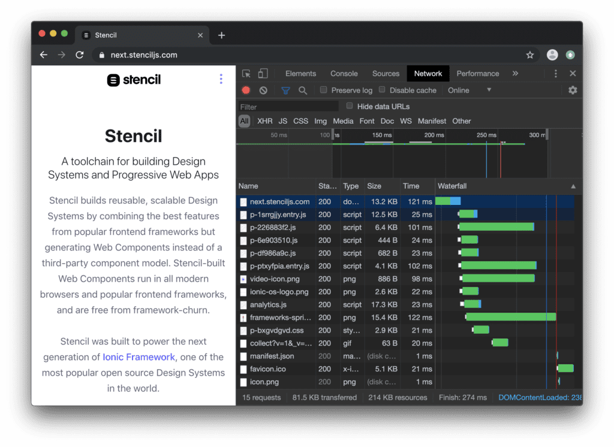Go forward in browser history

[62, 55]
